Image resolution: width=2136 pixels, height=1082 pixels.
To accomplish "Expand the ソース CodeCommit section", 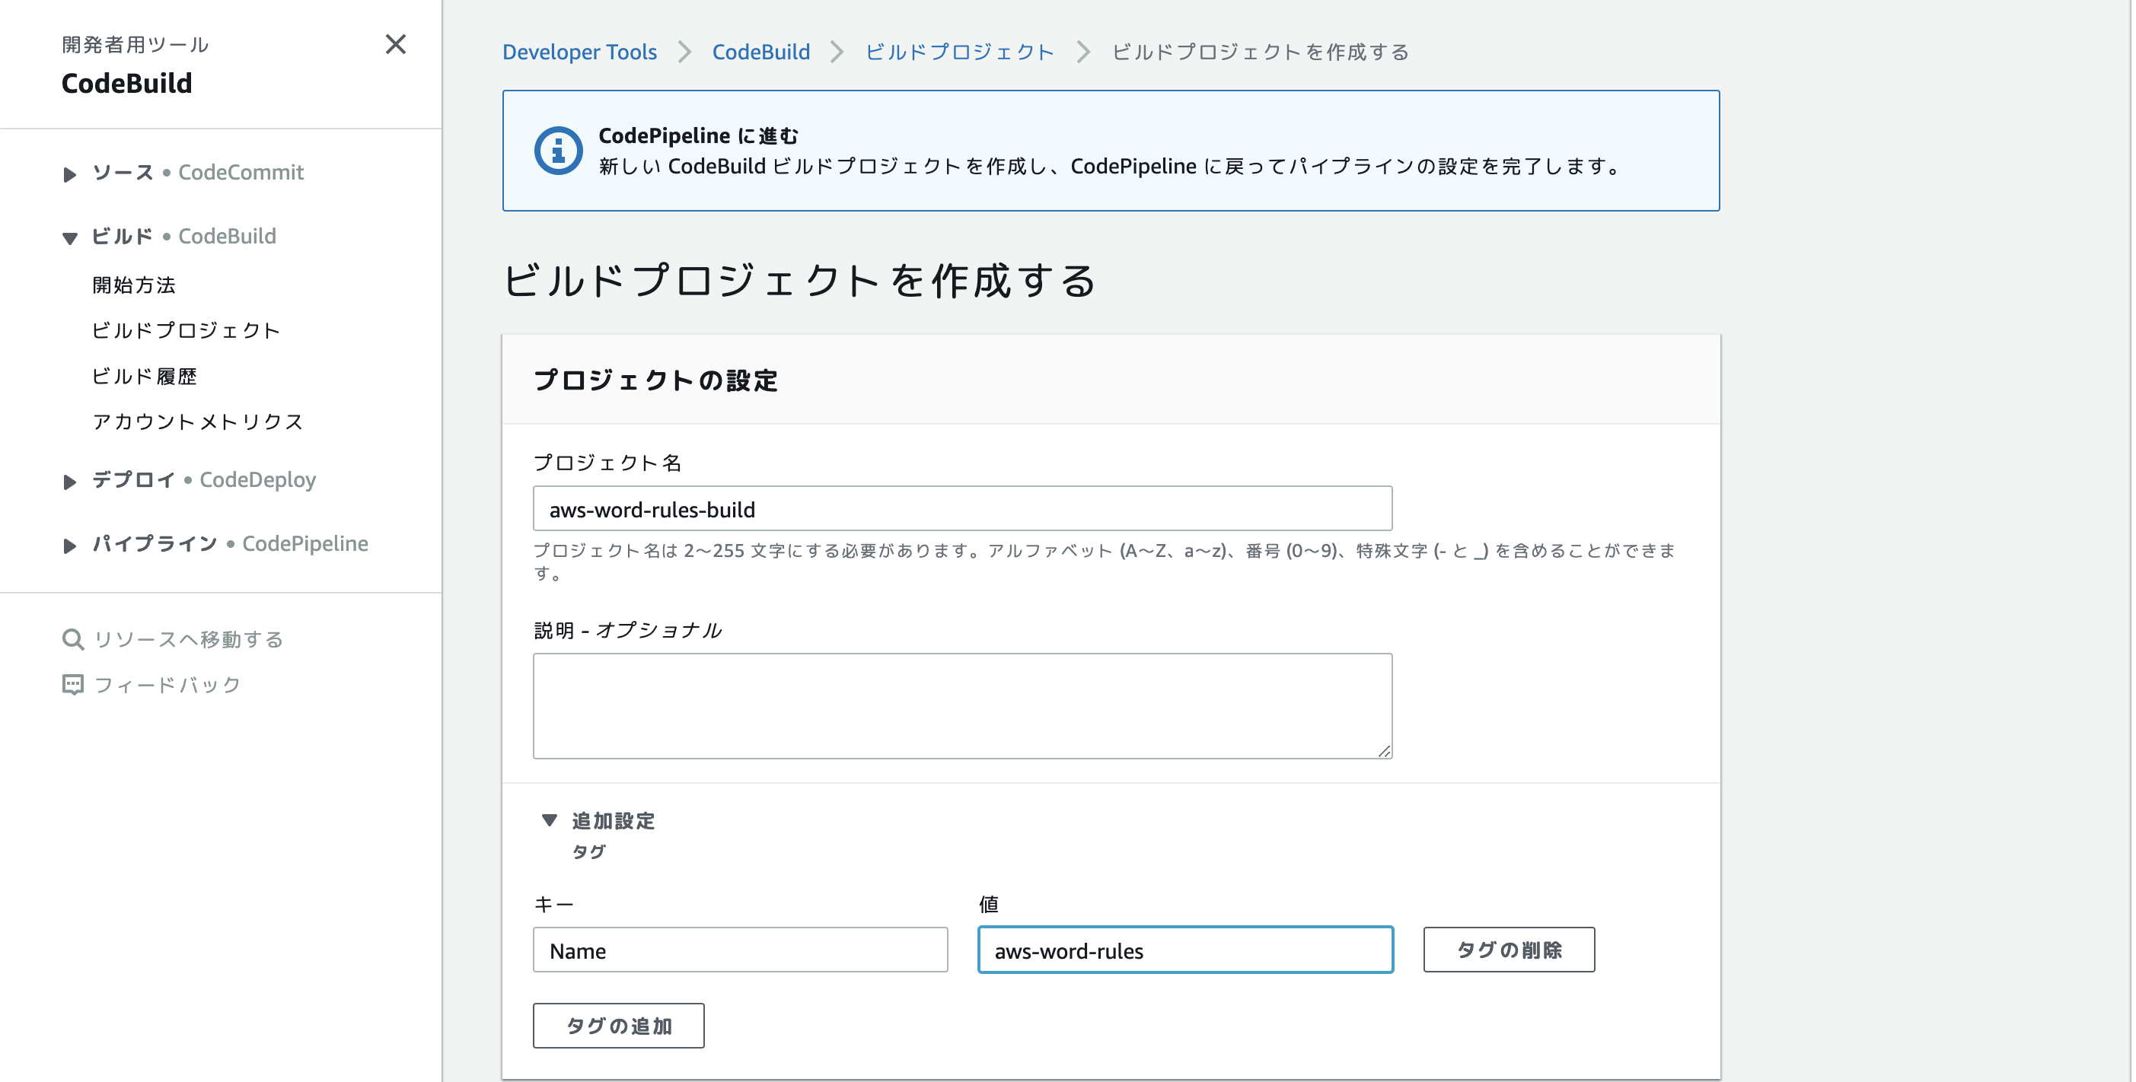I will 70,174.
